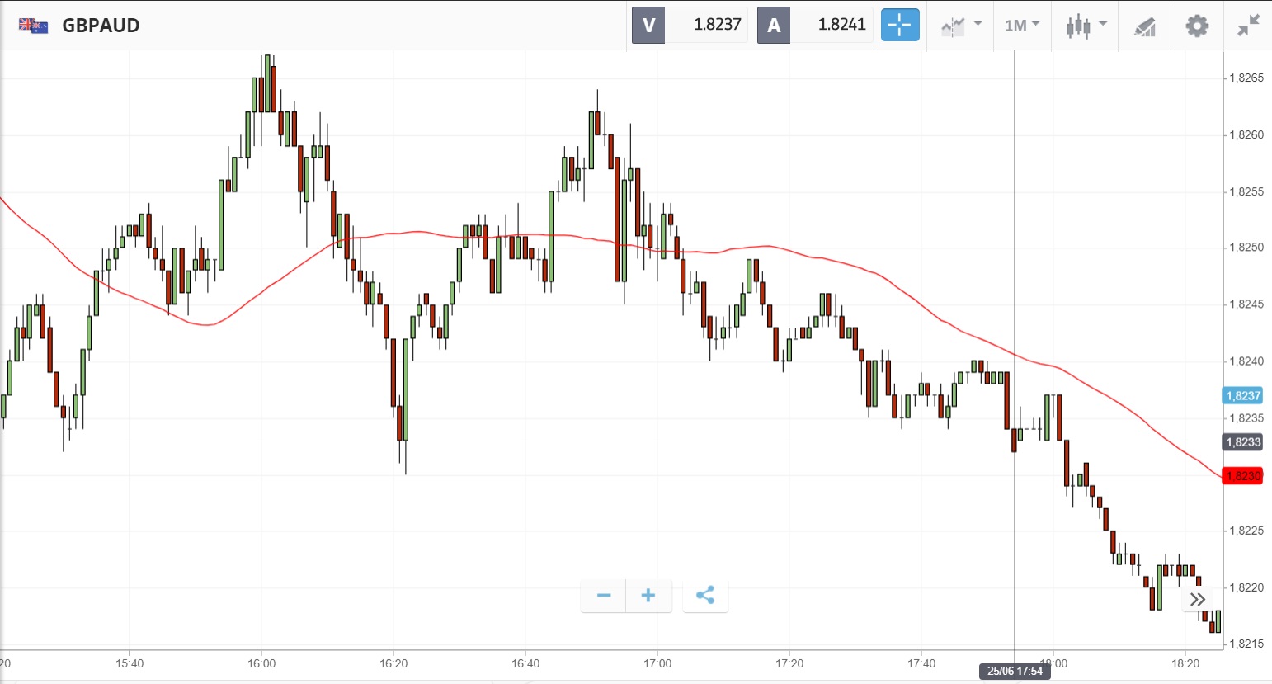The image size is (1272, 684).
Task: Click the sell price 1.8237 in header
Action: pos(717,25)
